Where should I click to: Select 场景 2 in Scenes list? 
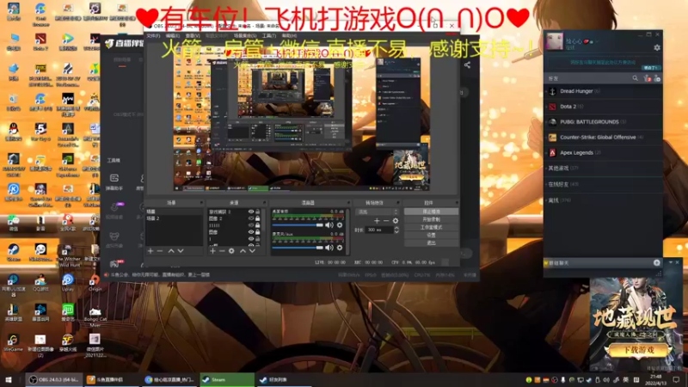174,218
